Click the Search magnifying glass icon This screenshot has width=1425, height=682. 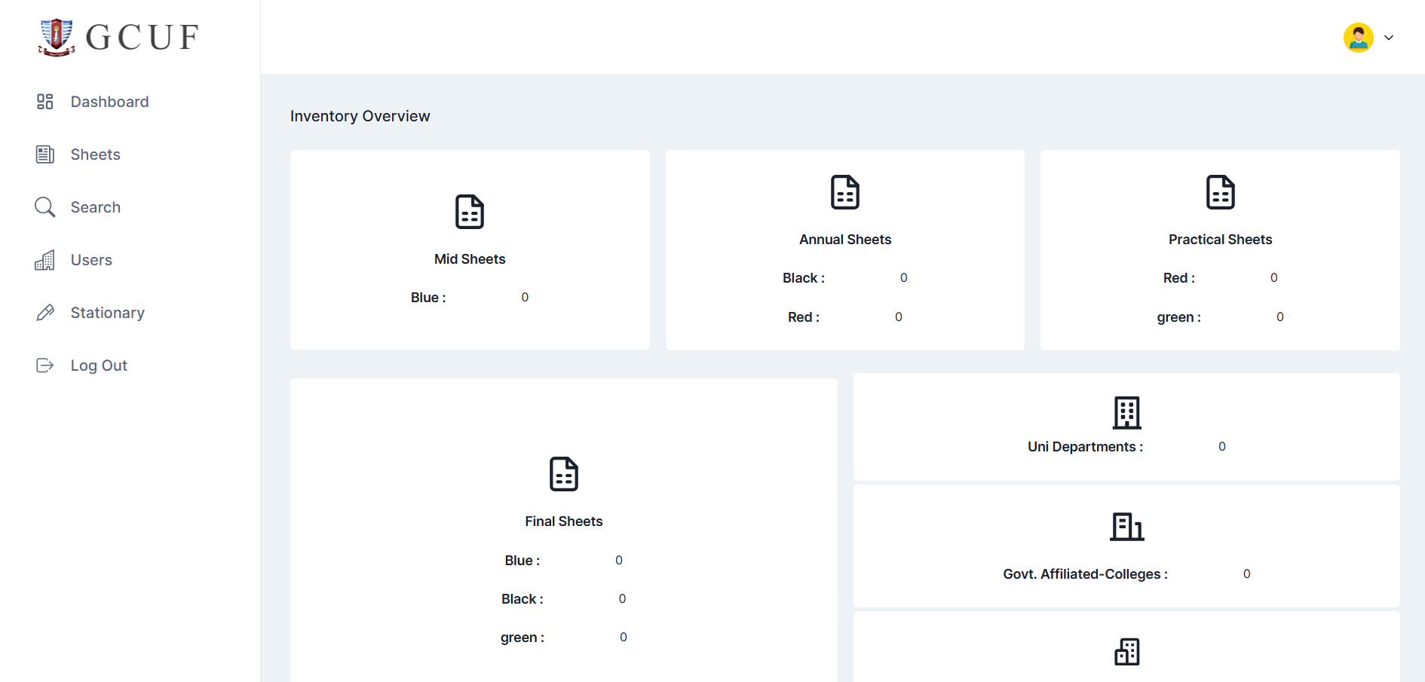(45, 207)
